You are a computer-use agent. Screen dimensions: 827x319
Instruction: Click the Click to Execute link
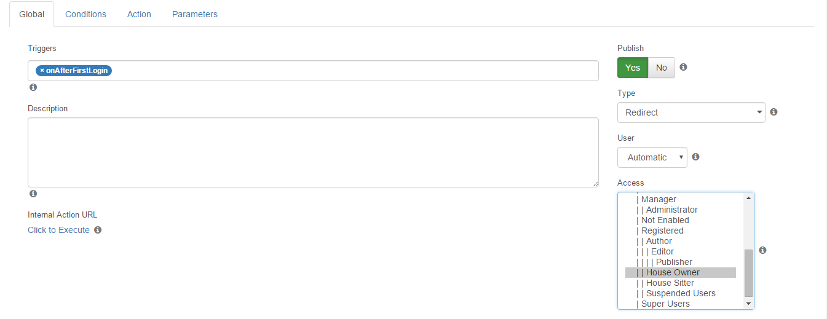pos(58,230)
